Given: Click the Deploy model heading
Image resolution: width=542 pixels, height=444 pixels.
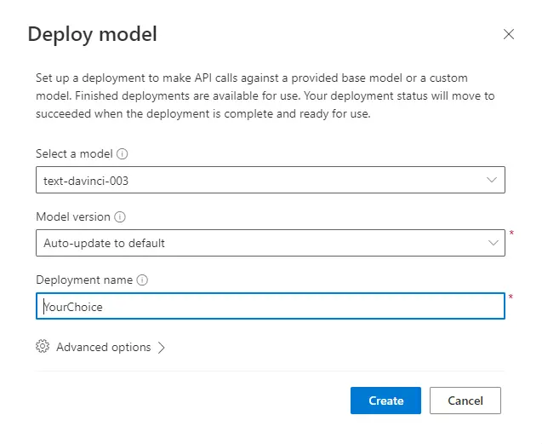Looking at the screenshot, I should pyautogui.click(x=93, y=35).
